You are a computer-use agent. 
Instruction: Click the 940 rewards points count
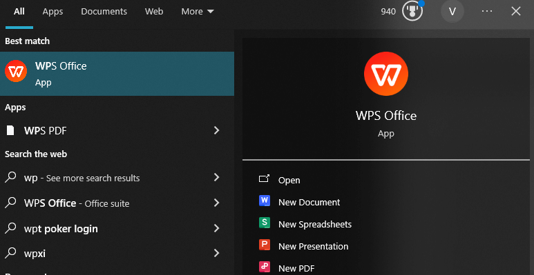pyautogui.click(x=388, y=12)
